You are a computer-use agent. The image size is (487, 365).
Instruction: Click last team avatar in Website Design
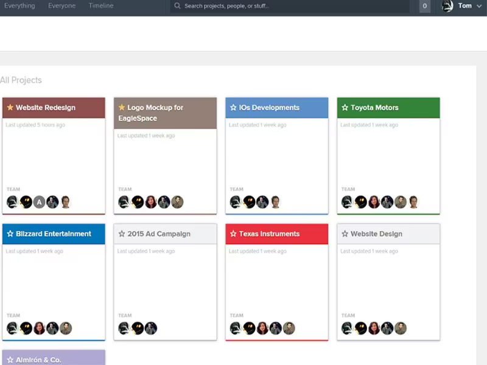pyautogui.click(x=401, y=328)
